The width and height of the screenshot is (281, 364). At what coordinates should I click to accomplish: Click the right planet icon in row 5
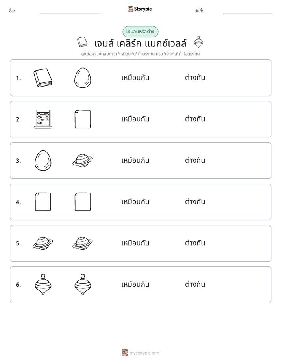[x=83, y=243]
